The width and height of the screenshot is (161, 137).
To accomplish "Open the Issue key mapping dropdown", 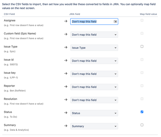I will coord(94,74).
